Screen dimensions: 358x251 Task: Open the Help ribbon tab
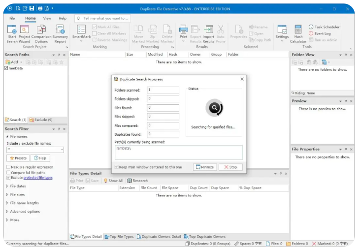coord(63,18)
